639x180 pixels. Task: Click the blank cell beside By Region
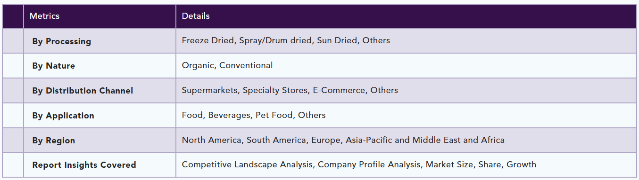(x=13, y=140)
